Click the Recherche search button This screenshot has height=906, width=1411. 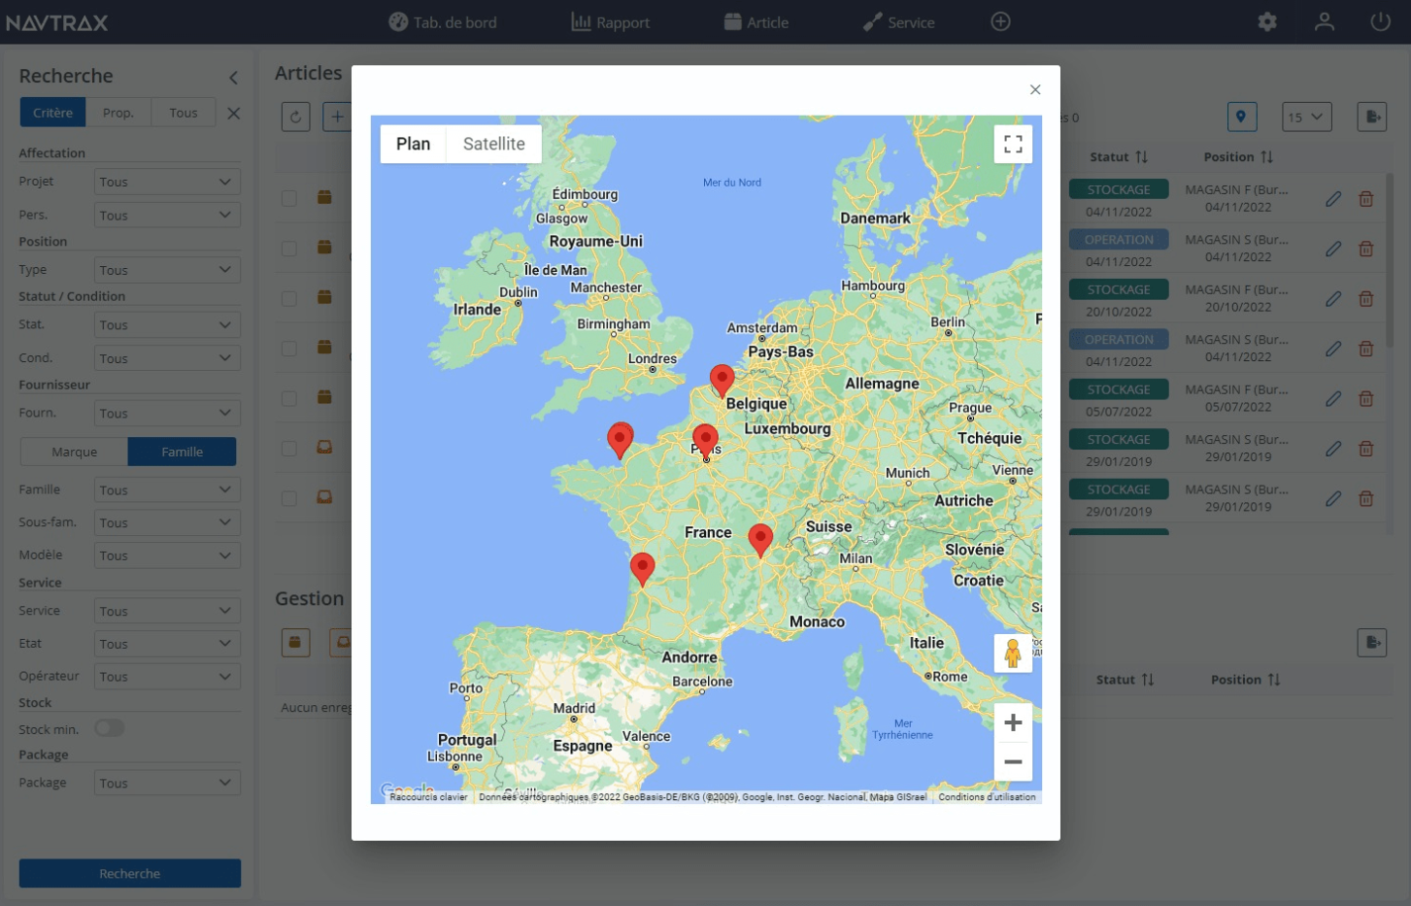click(129, 873)
